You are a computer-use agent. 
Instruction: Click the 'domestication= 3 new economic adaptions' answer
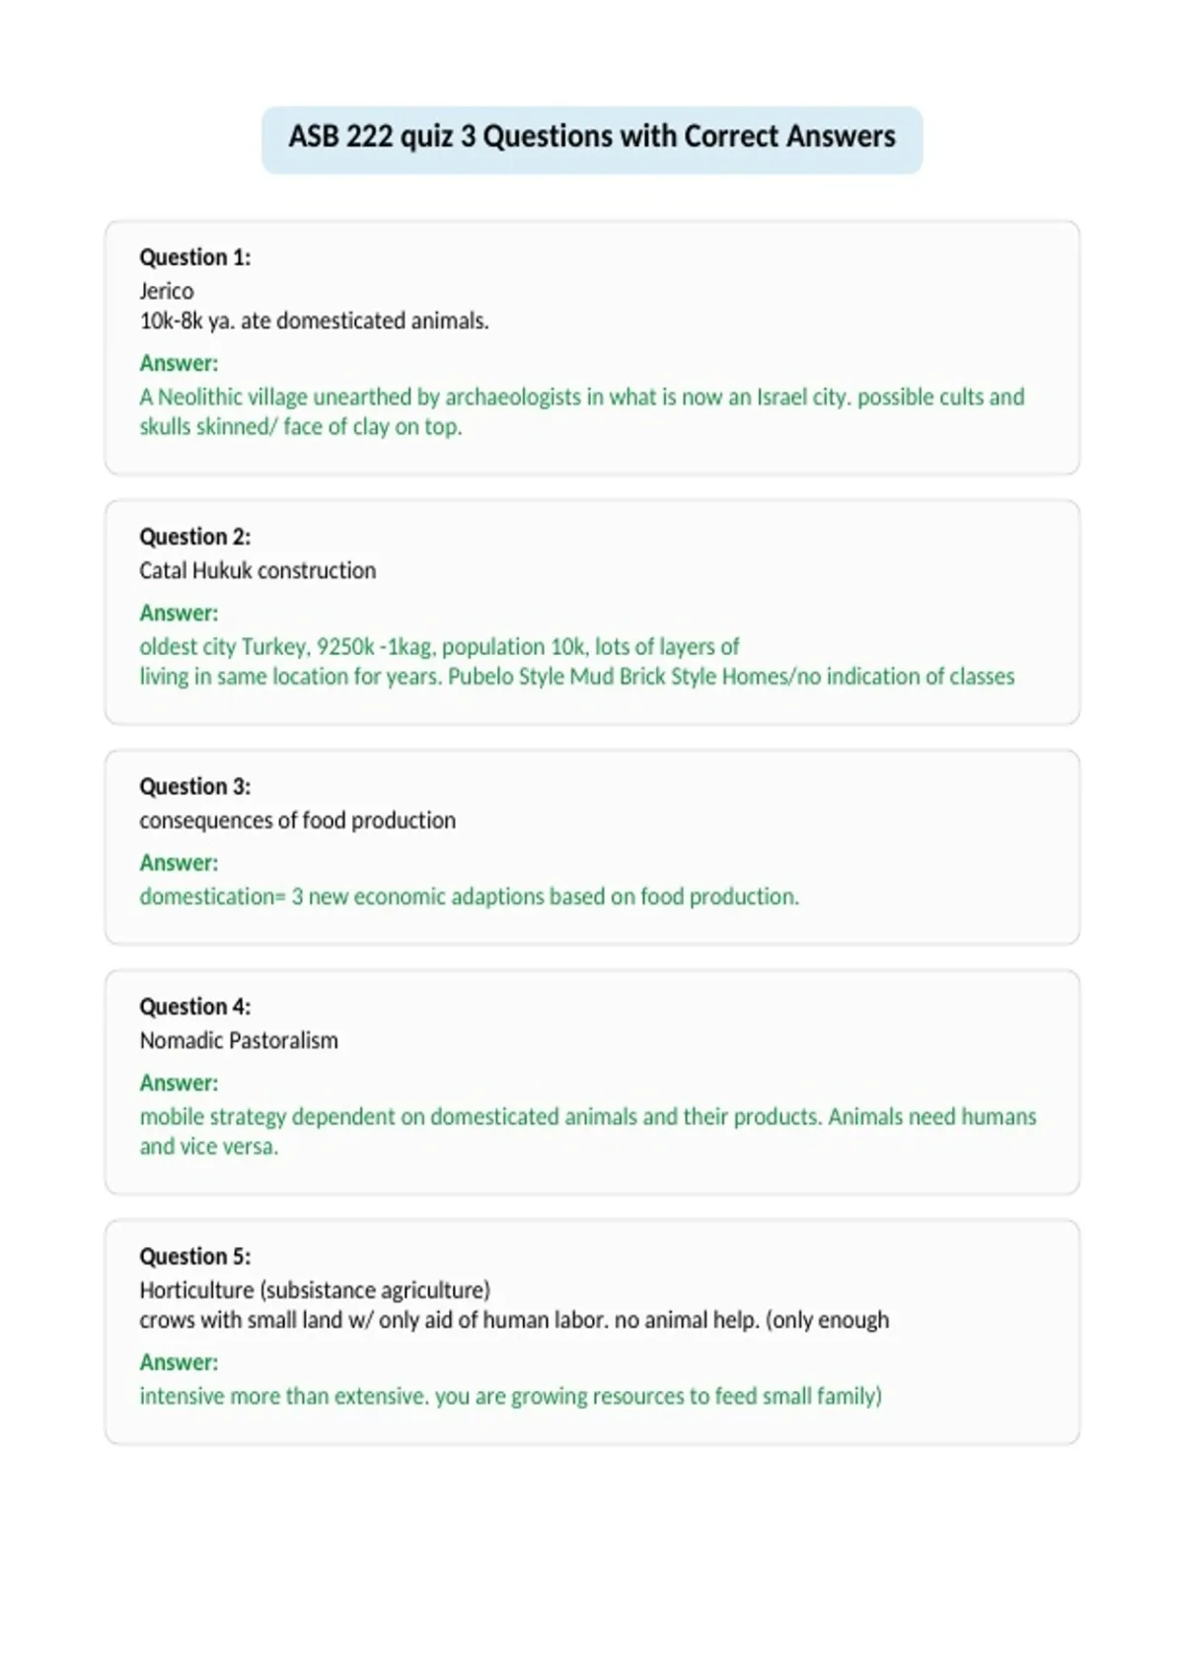[470, 897]
